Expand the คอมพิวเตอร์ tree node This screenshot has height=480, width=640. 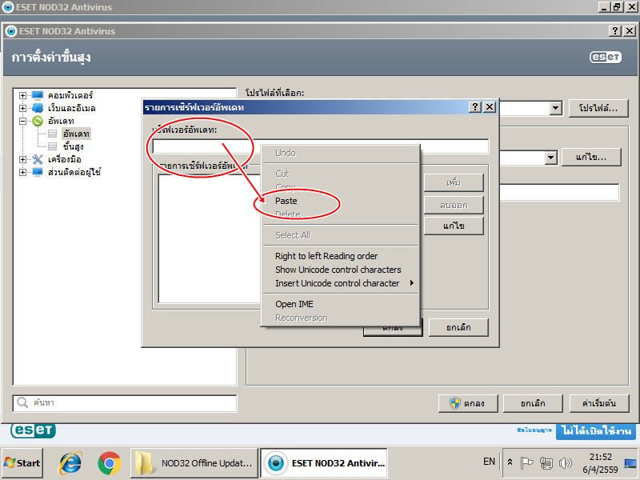click(x=23, y=95)
